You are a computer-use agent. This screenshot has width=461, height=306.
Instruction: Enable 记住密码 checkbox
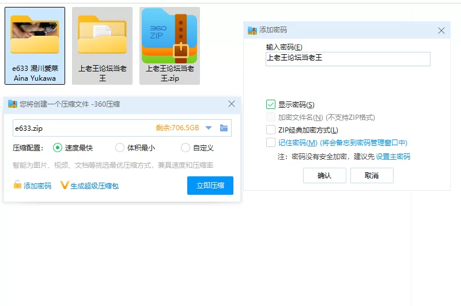pyautogui.click(x=270, y=142)
